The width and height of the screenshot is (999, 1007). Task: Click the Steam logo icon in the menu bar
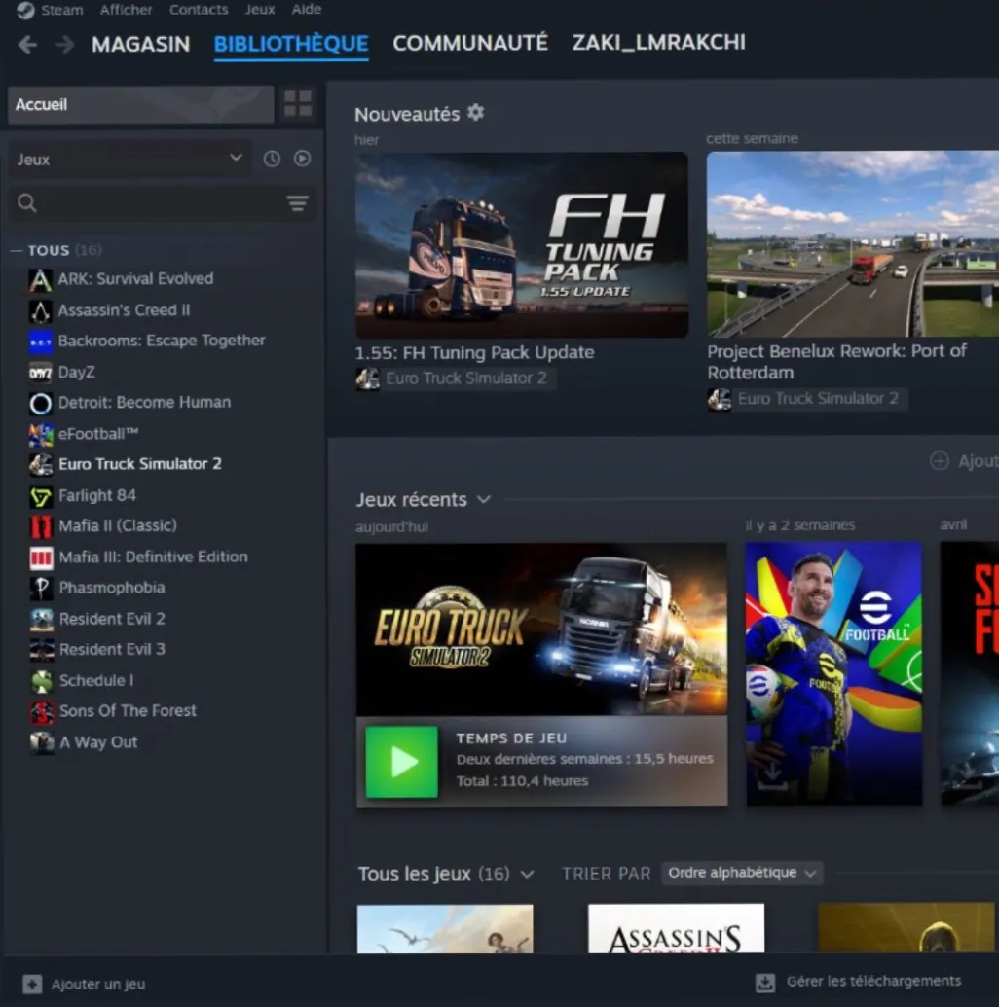pyautogui.click(x=25, y=10)
